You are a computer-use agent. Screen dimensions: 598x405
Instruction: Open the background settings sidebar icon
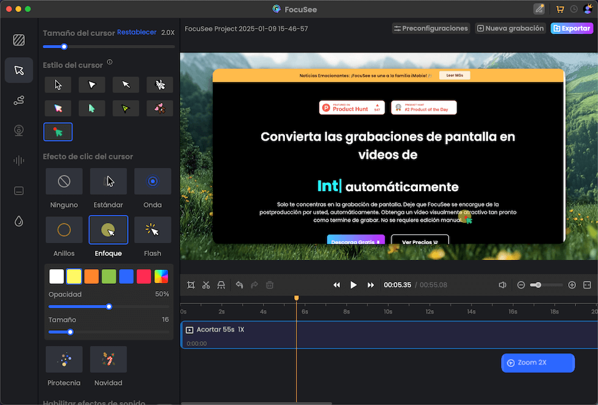click(x=19, y=40)
